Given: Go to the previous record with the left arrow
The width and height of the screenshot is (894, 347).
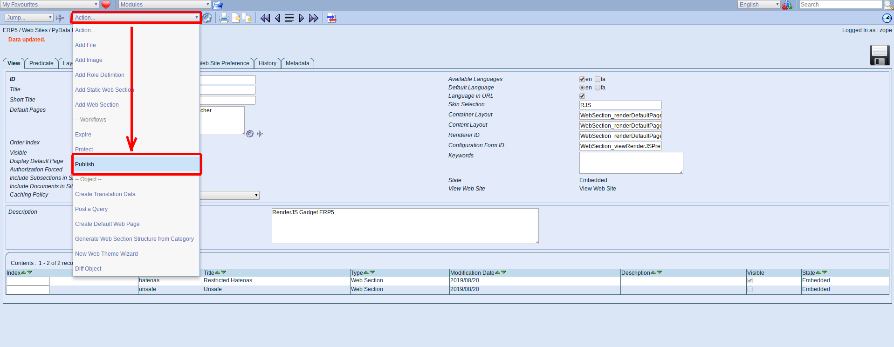Looking at the screenshot, I should 277,18.
